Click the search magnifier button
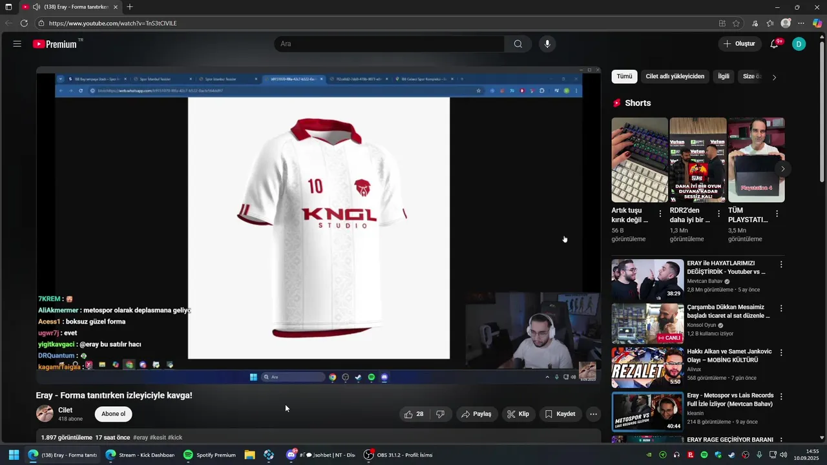Viewport: 827px width, 465px height. tap(518, 44)
